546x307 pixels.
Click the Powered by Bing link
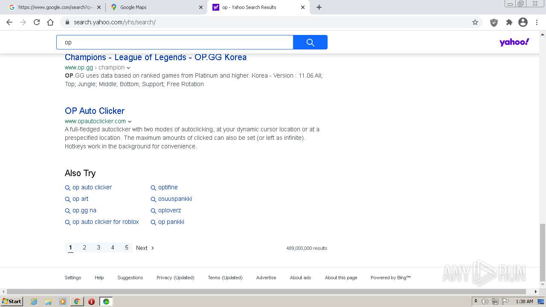click(x=391, y=278)
